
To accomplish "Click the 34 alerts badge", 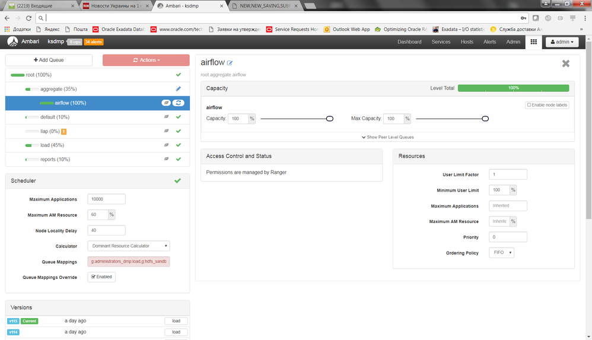I will click(x=93, y=42).
